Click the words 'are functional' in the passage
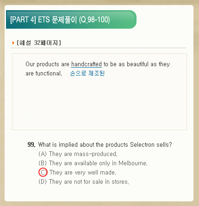Viewport: 199px width, 206px height. [44, 73]
